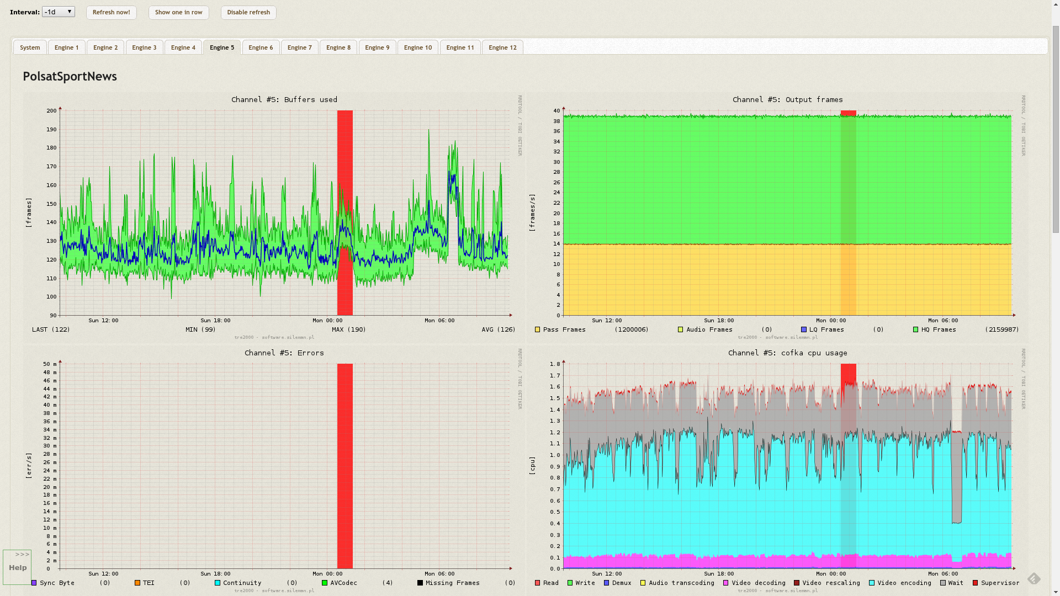Go to the Engine 9 tab

[377, 47]
